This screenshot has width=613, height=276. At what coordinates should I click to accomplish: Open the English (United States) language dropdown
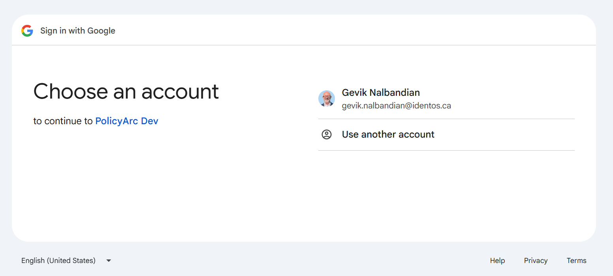[x=67, y=261]
